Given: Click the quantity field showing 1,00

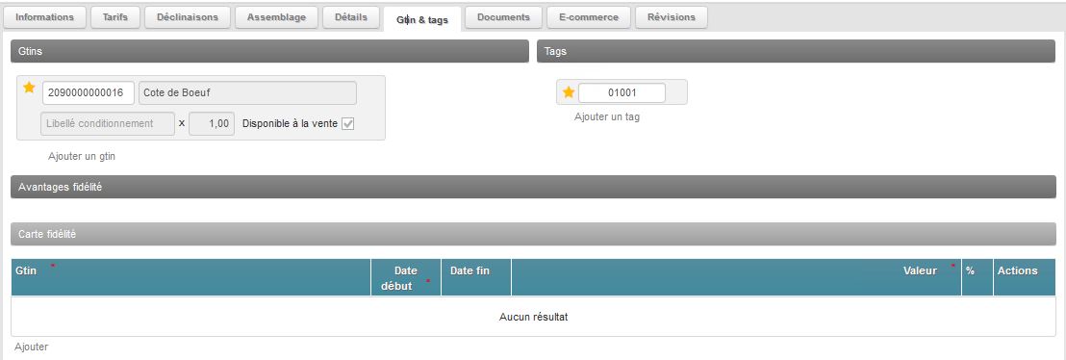Looking at the screenshot, I should tap(212, 124).
